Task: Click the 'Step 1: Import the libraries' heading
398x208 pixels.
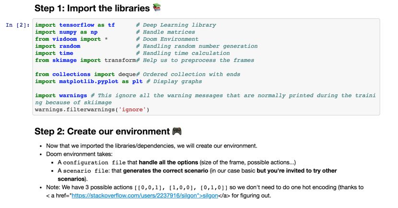Action: (92, 8)
